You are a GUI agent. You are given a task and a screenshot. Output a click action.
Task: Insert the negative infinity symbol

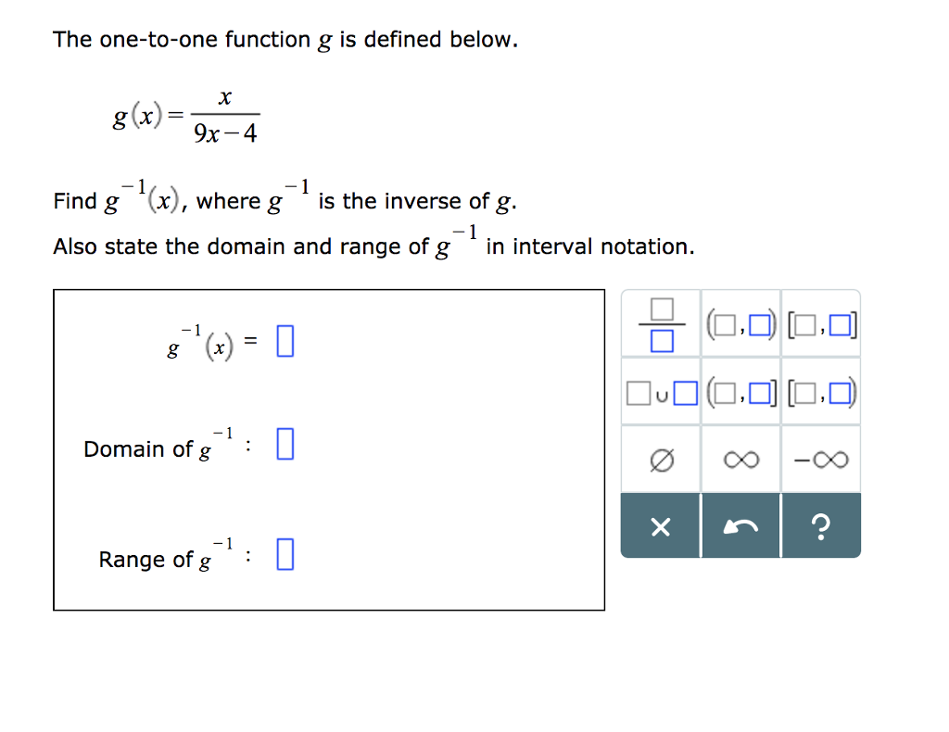821,459
